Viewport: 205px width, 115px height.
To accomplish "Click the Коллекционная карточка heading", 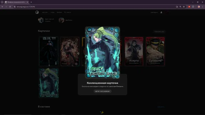I will tap(103, 83).
